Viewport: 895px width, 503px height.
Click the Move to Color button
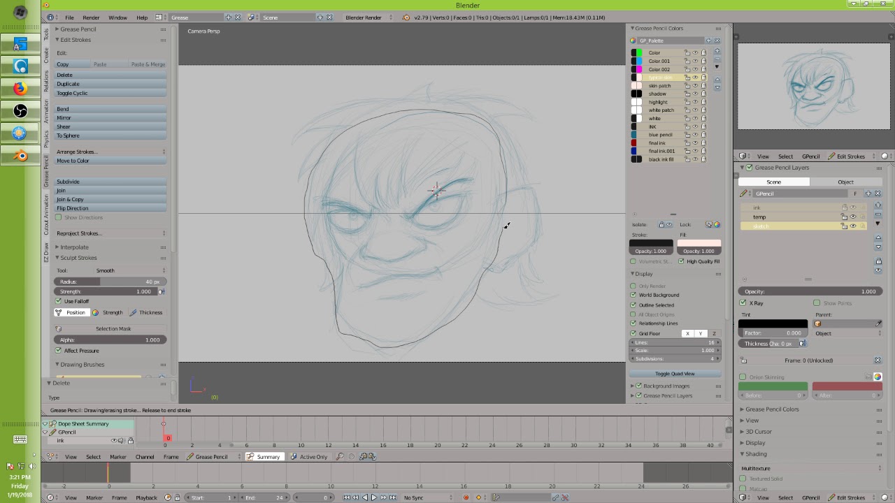point(110,161)
